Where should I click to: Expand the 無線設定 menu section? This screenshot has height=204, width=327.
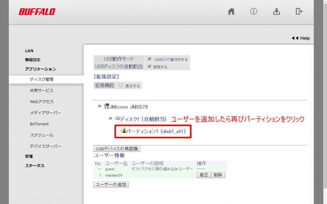(x=33, y=60)
